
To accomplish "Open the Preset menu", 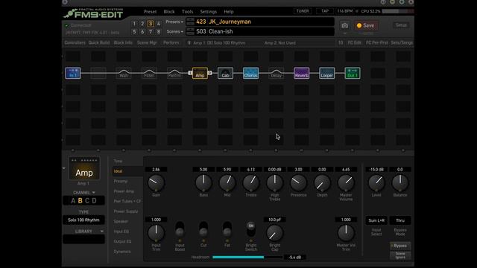I will pyautogui.click(x=150, y=12).
